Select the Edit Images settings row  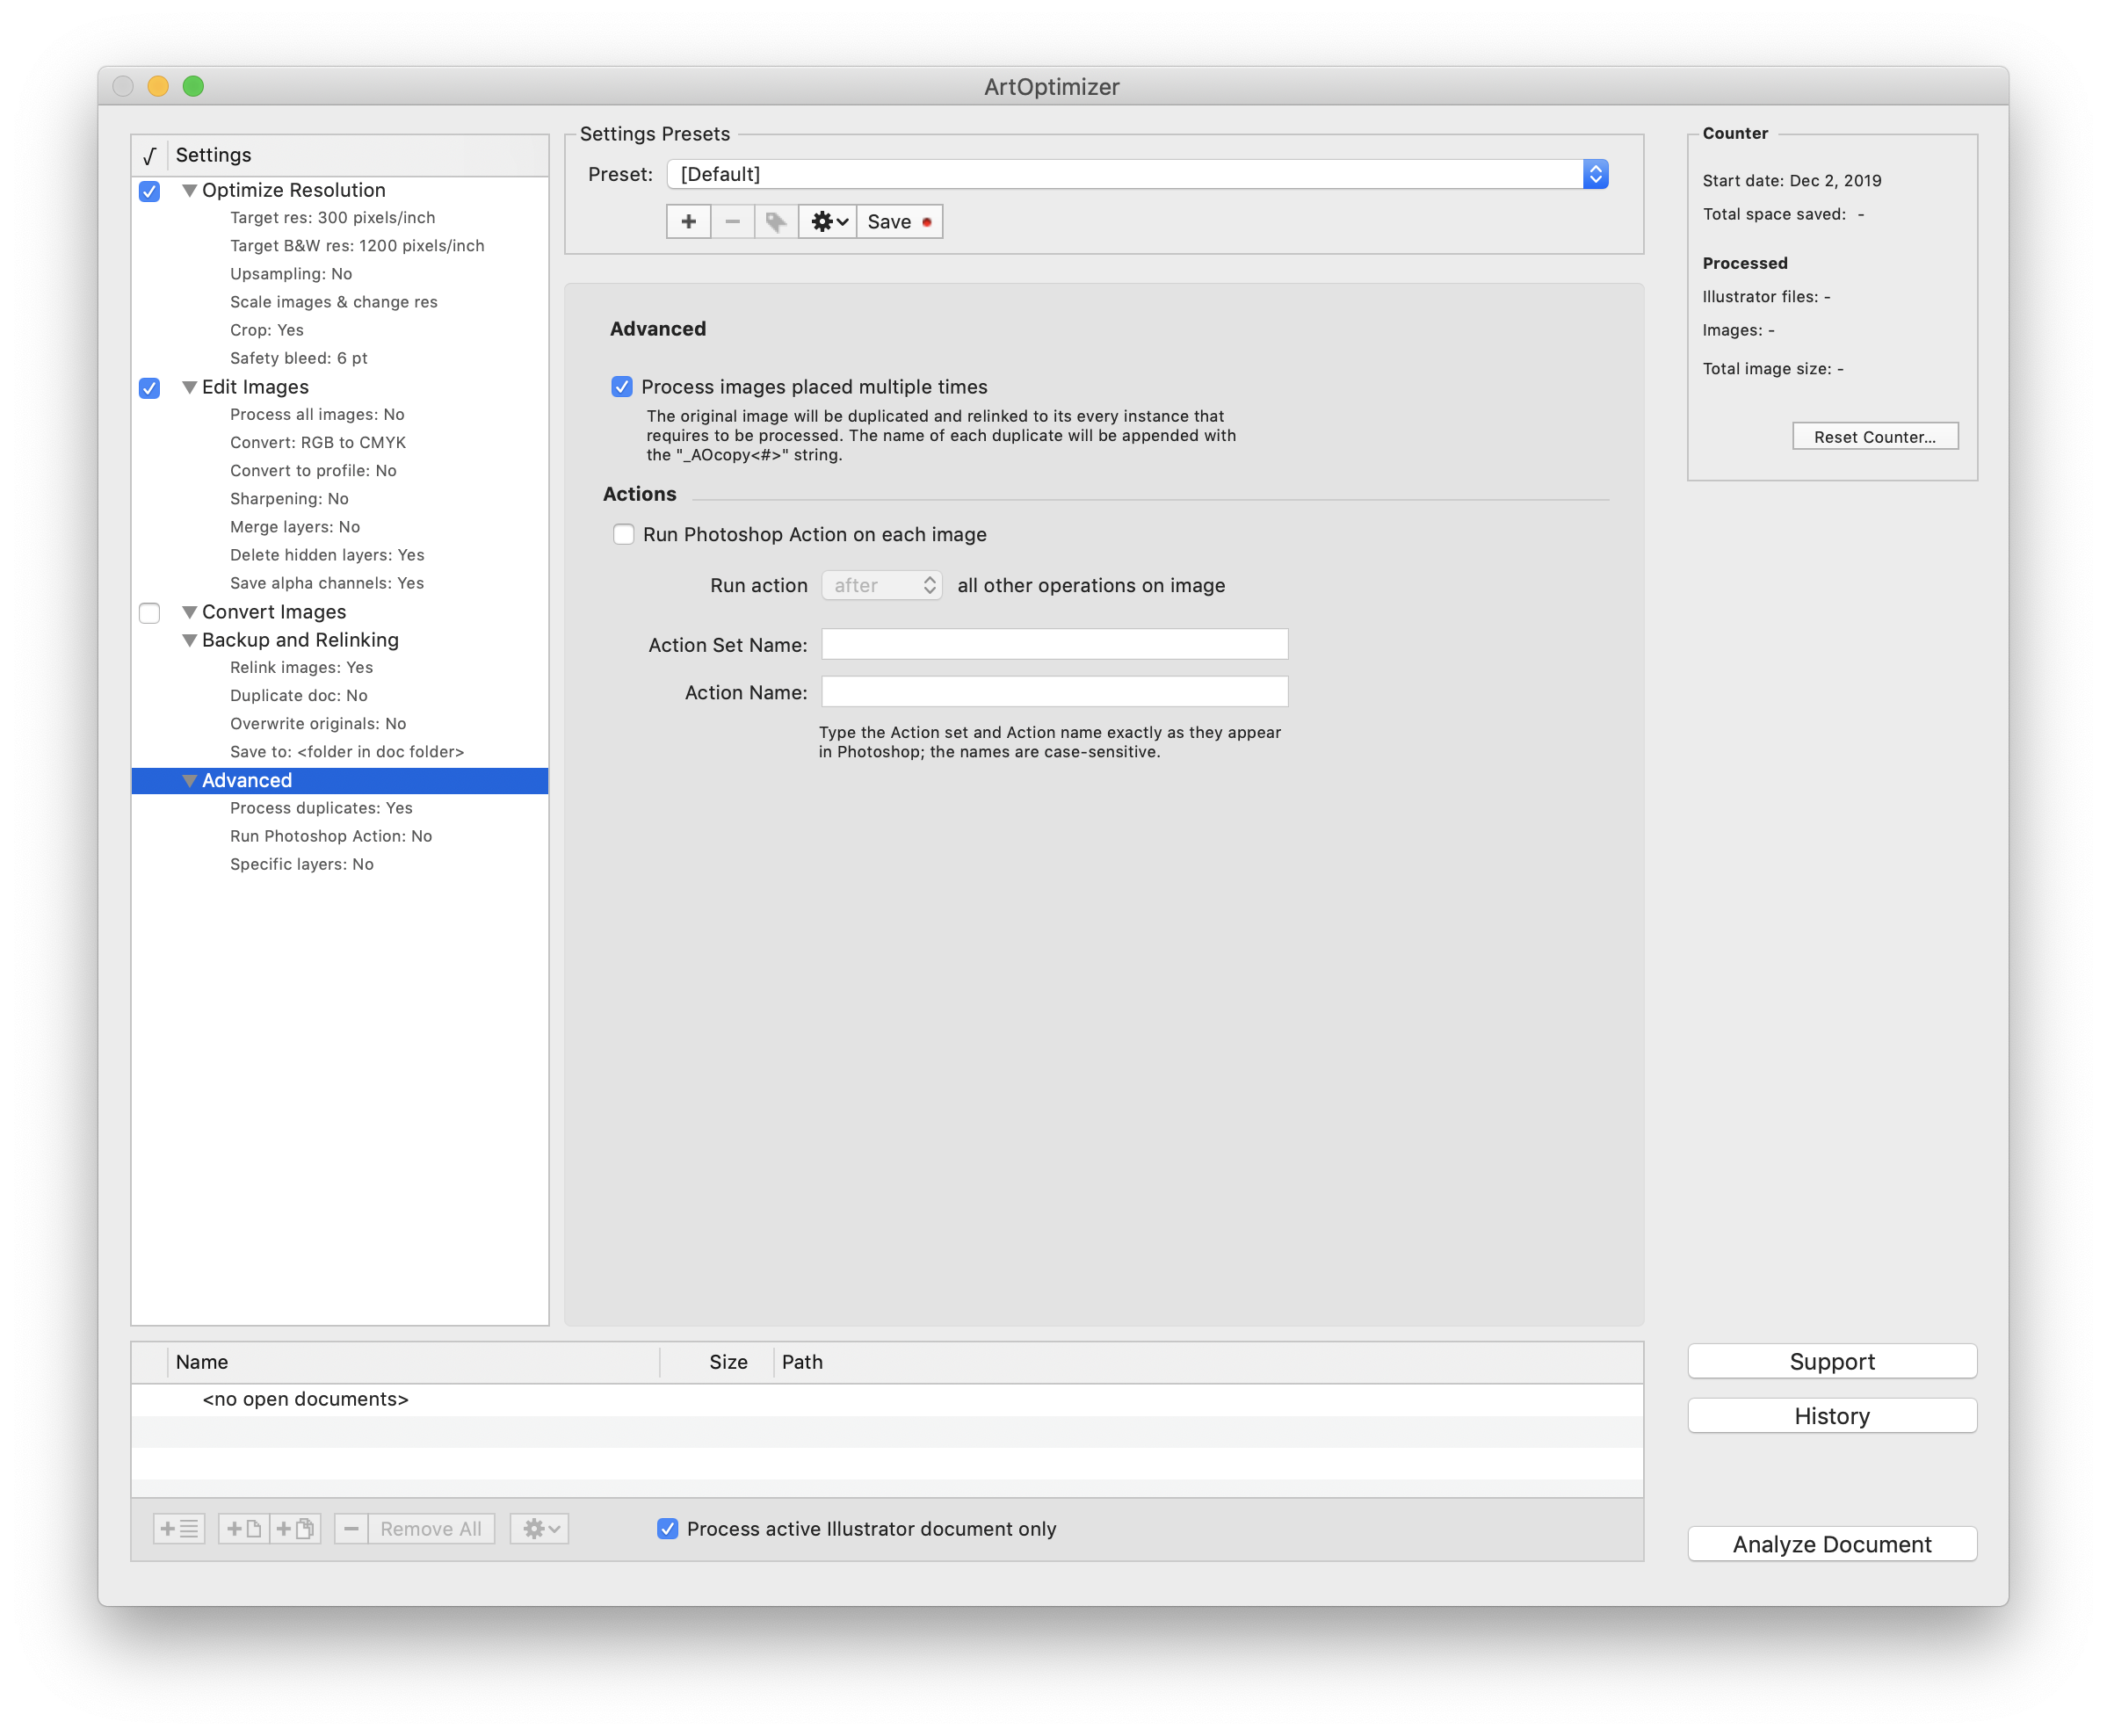click(x=340, y=387)
